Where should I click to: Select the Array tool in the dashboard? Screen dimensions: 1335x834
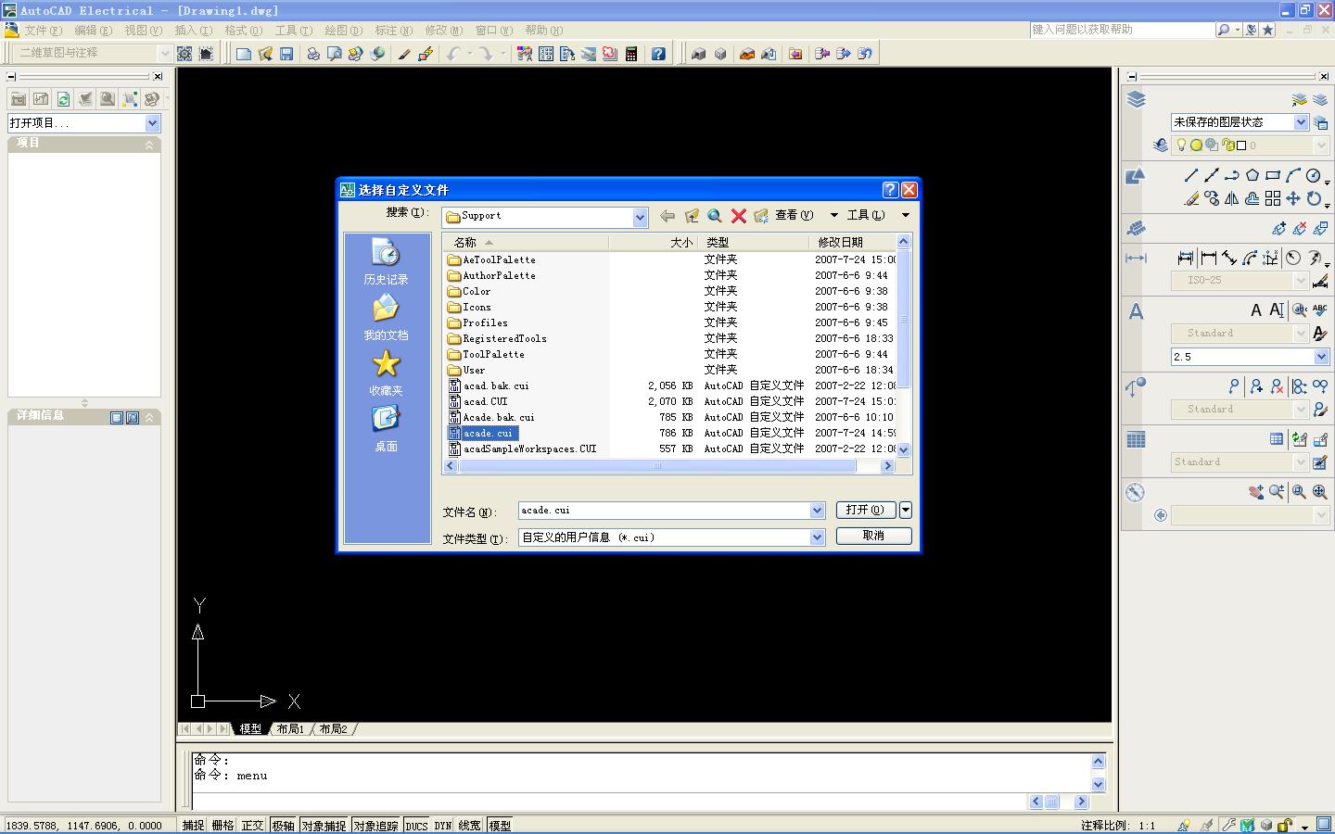click(x=1273, y=198)
